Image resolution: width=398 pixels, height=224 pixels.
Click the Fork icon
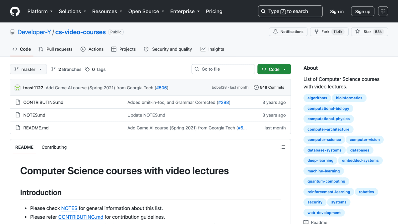316,32
